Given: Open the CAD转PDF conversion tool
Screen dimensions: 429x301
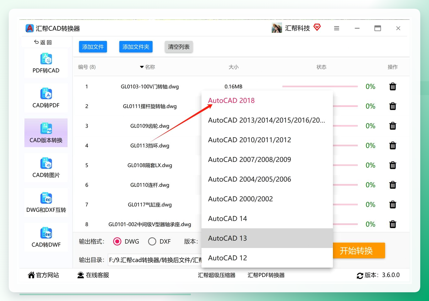Looking at the screenshot, I should coord(46,98).
